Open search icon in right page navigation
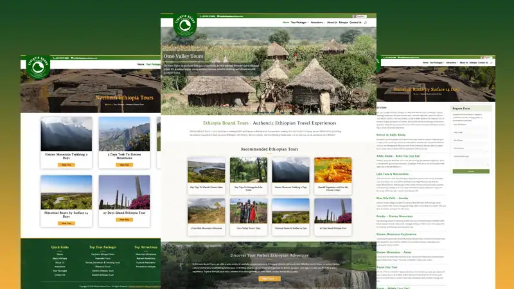The height and width of the screenshot is (289, 514). 491,62
